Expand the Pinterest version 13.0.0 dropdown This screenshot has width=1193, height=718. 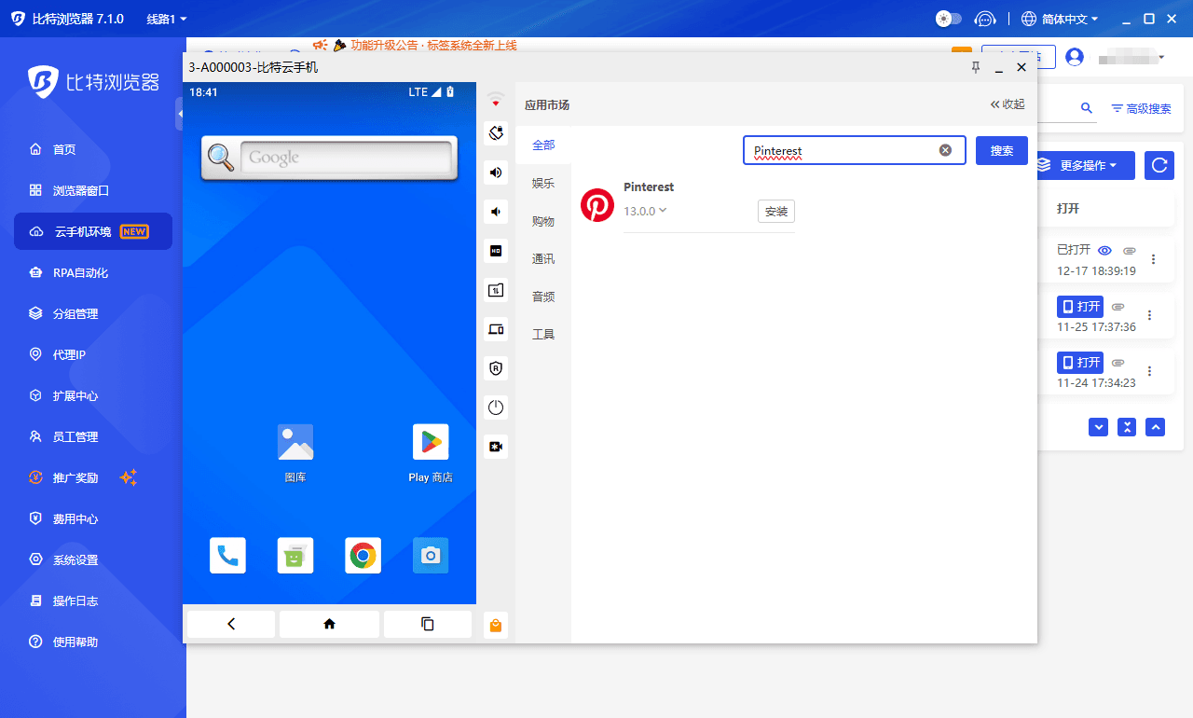(x=663, y=211)
